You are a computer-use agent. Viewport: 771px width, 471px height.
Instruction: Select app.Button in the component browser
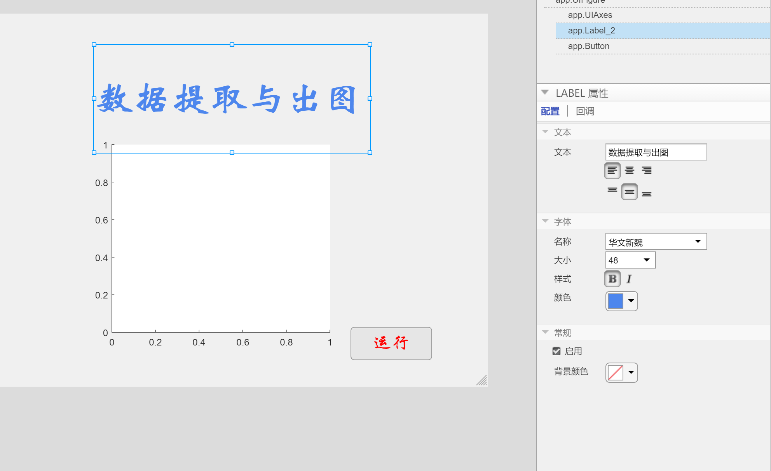point(588,46)
